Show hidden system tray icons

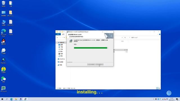tap(154, 99)
